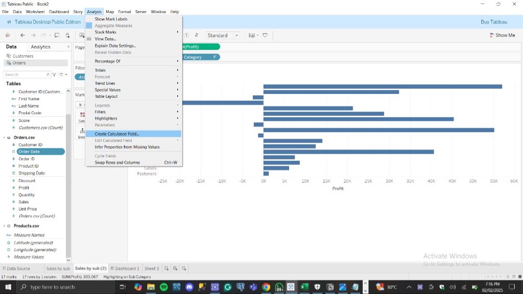
Task: Click the sort icon on Category pill
Action: pos(215,57)
